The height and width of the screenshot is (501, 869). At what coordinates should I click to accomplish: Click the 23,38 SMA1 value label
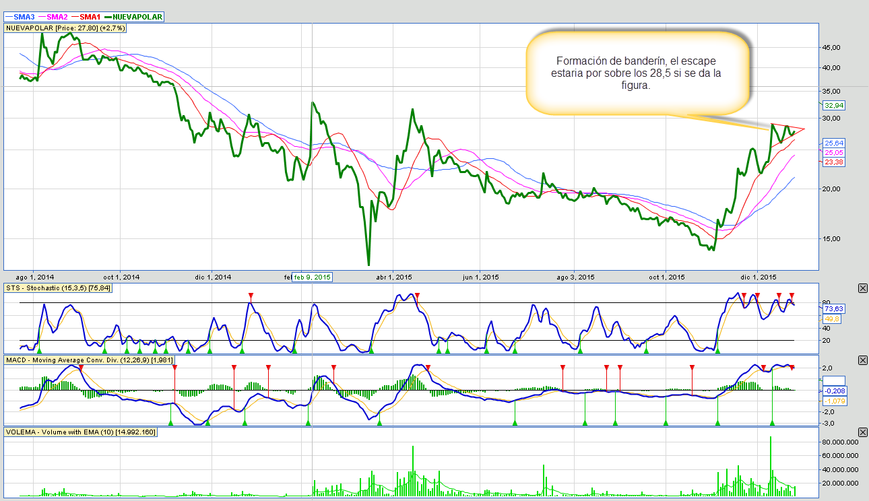click(x=834, y=162)
